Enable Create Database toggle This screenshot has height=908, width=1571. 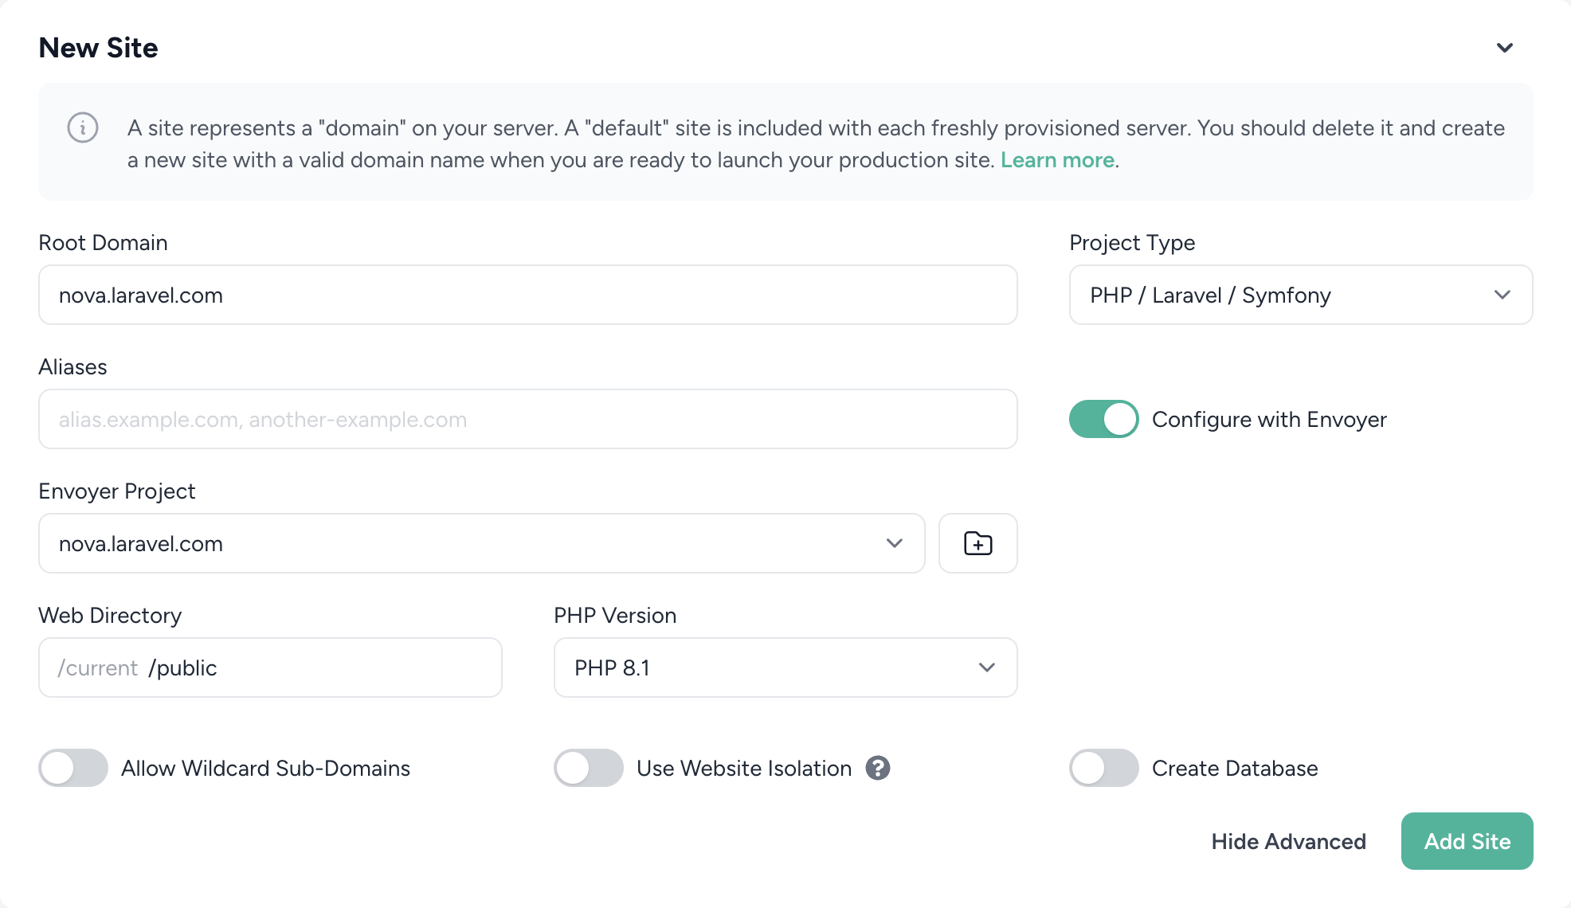click(1102, 768)
